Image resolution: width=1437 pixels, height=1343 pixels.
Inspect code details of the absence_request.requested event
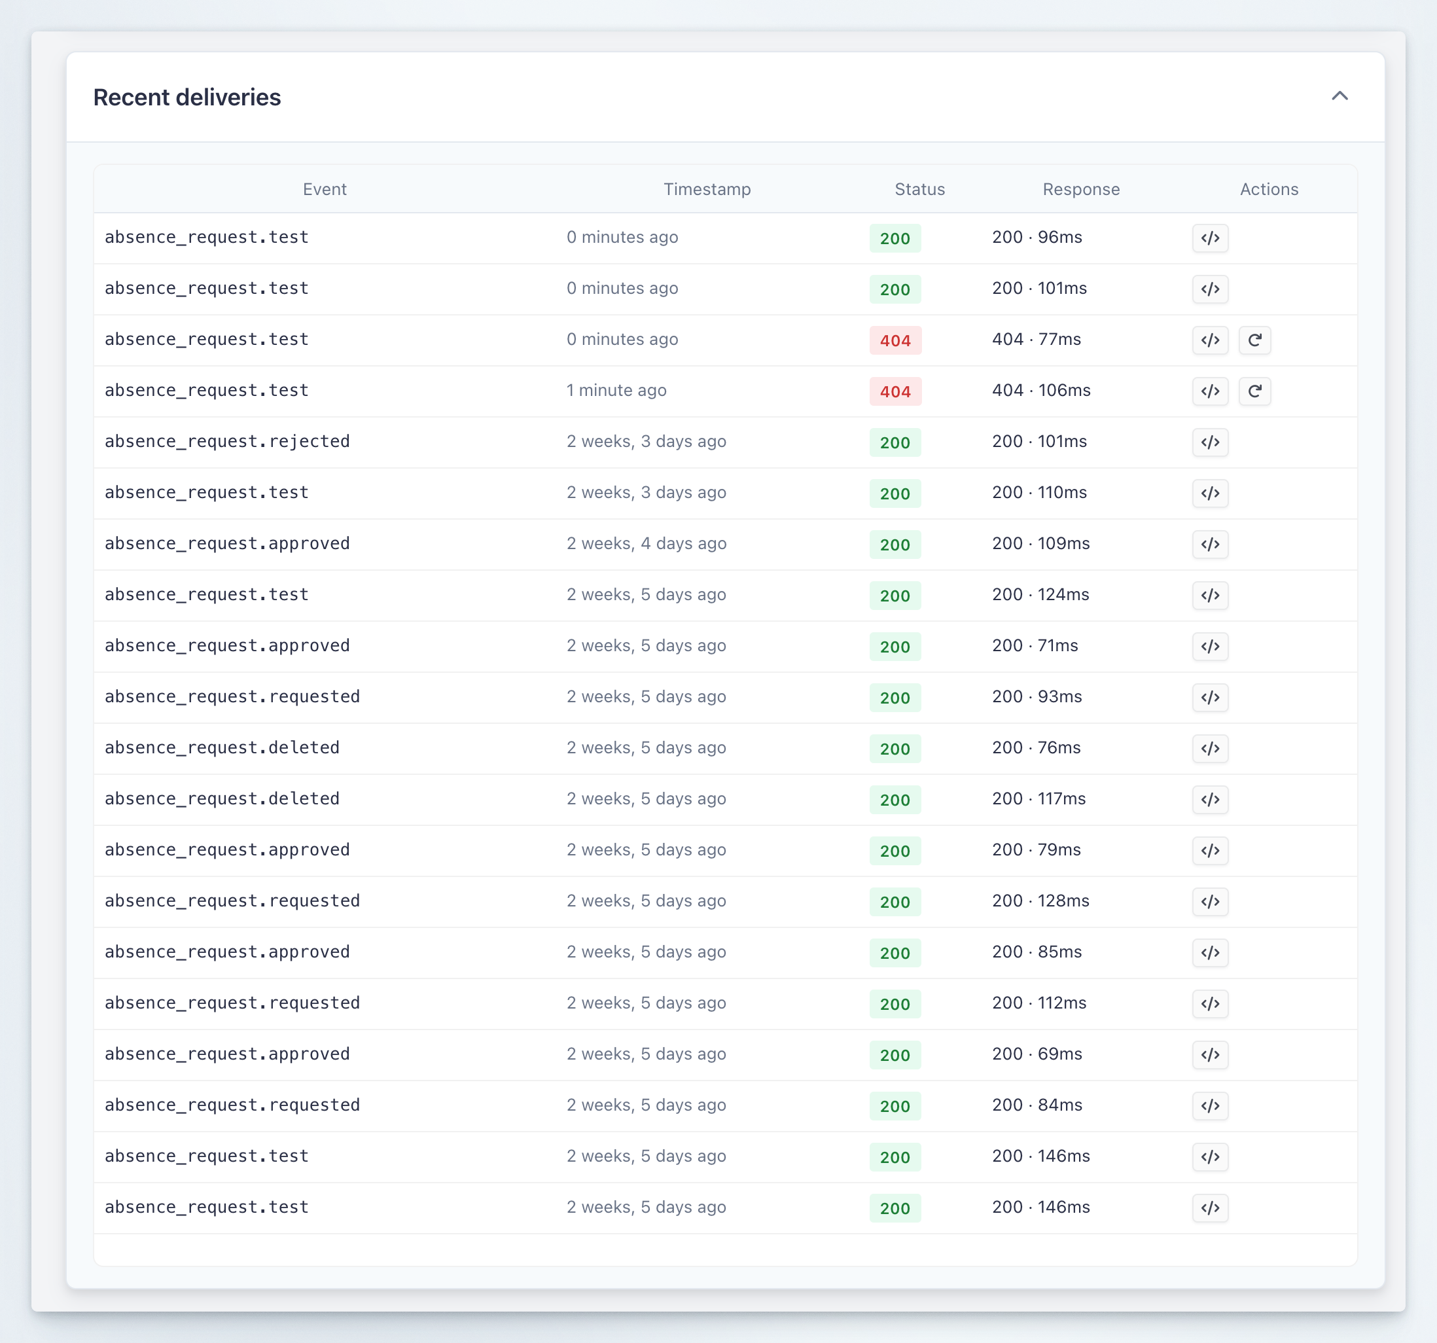1210,698
